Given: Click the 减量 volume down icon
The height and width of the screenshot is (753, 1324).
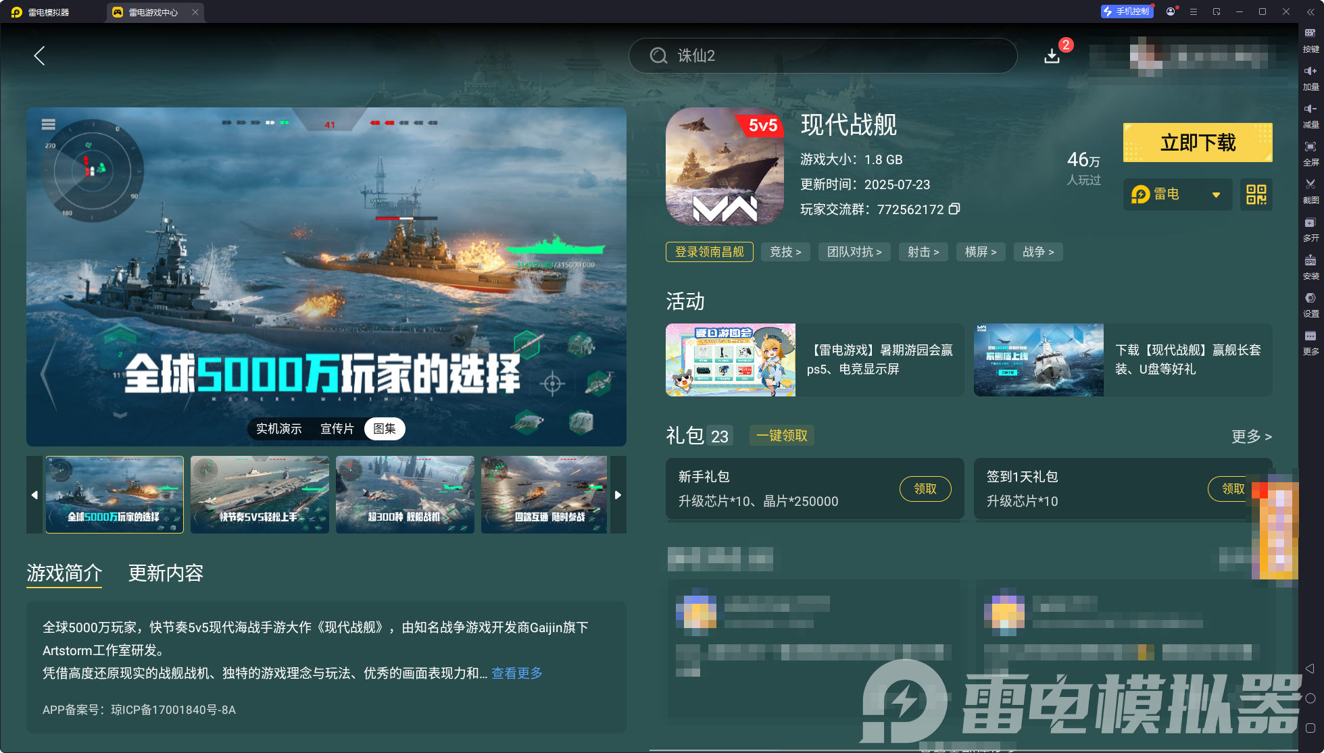Looking at the screenshot, I should tap(1310, 113).
